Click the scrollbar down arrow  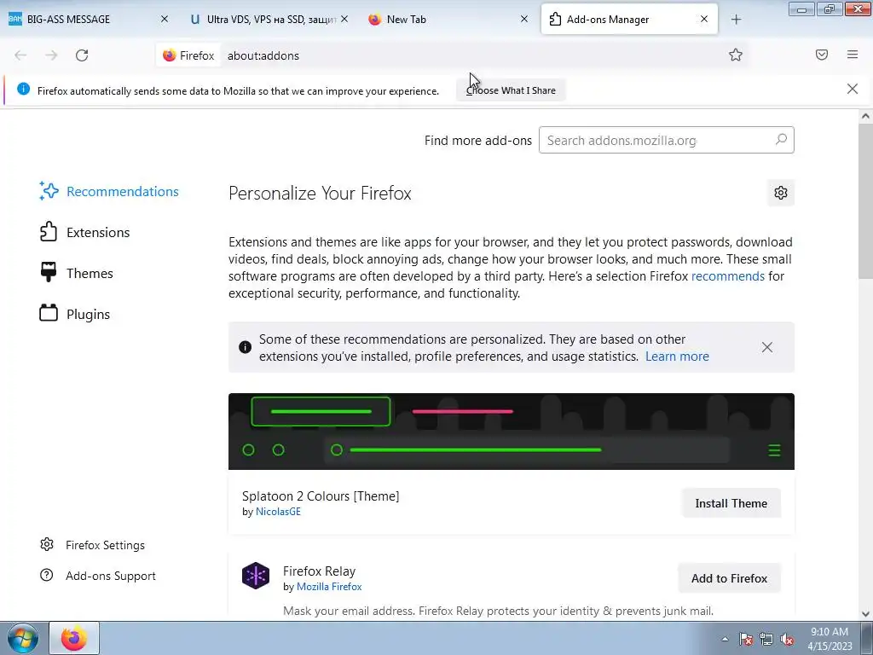click(865, 614)
